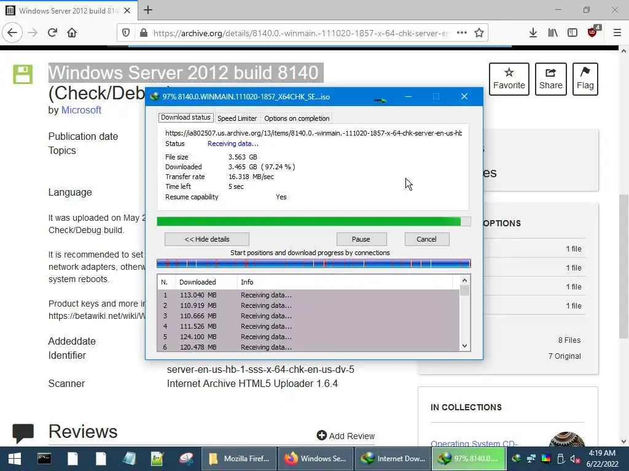629x471 pixels.
Task: Click Add Review link
Action: click(346, 436)
